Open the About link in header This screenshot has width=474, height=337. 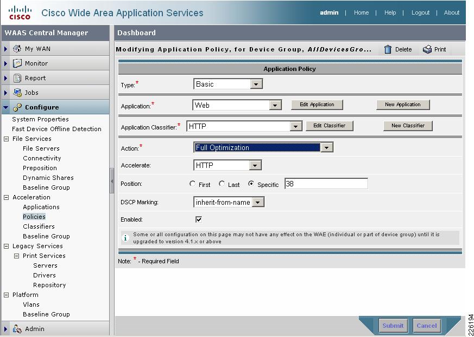click(x=452, y=12)
